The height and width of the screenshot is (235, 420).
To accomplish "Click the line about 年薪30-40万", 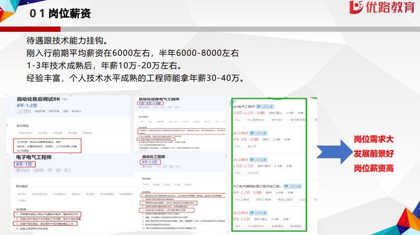I will click(x=135, y=78).
